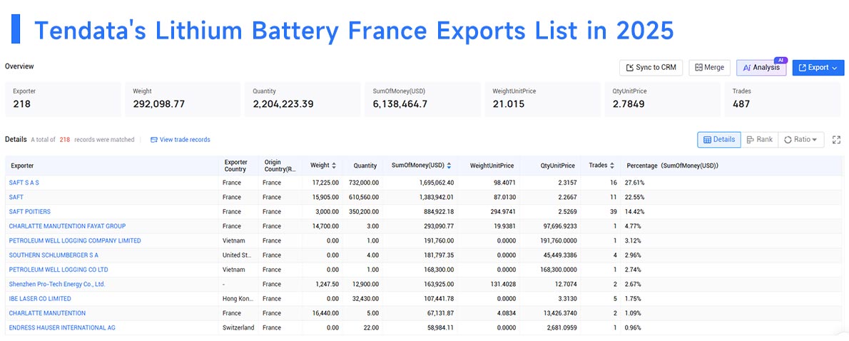Image resolution: width=849 pixels, height=341 pixels.
Task: Click the WeightUnitPrice 21.015 overview card
Action: [x=542, y=99]
